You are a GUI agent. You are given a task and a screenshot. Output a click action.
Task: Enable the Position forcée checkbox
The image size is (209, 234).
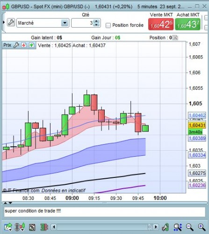108,25
